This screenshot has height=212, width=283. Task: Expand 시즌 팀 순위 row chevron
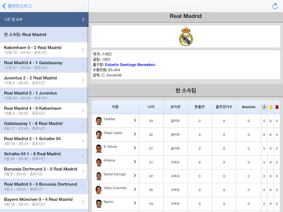point(83,19)
